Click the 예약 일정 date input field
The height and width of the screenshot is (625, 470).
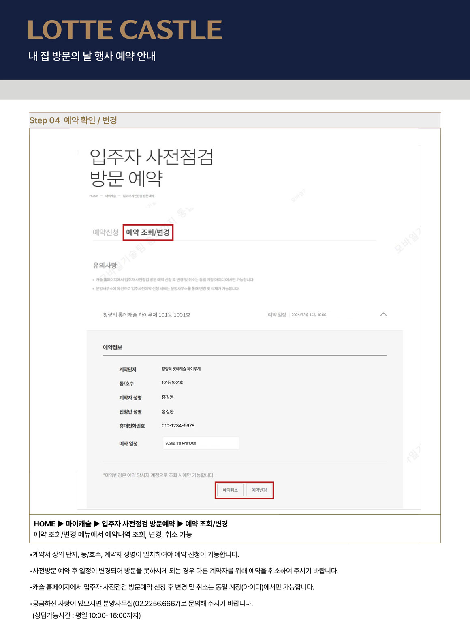coord(201,443)
